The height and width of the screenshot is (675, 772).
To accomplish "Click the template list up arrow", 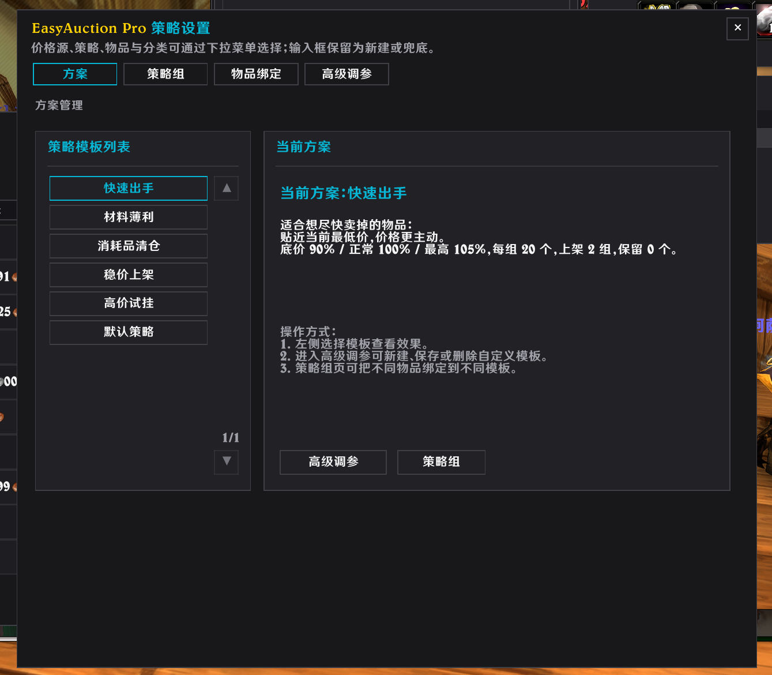I will (x=227, y=188).
